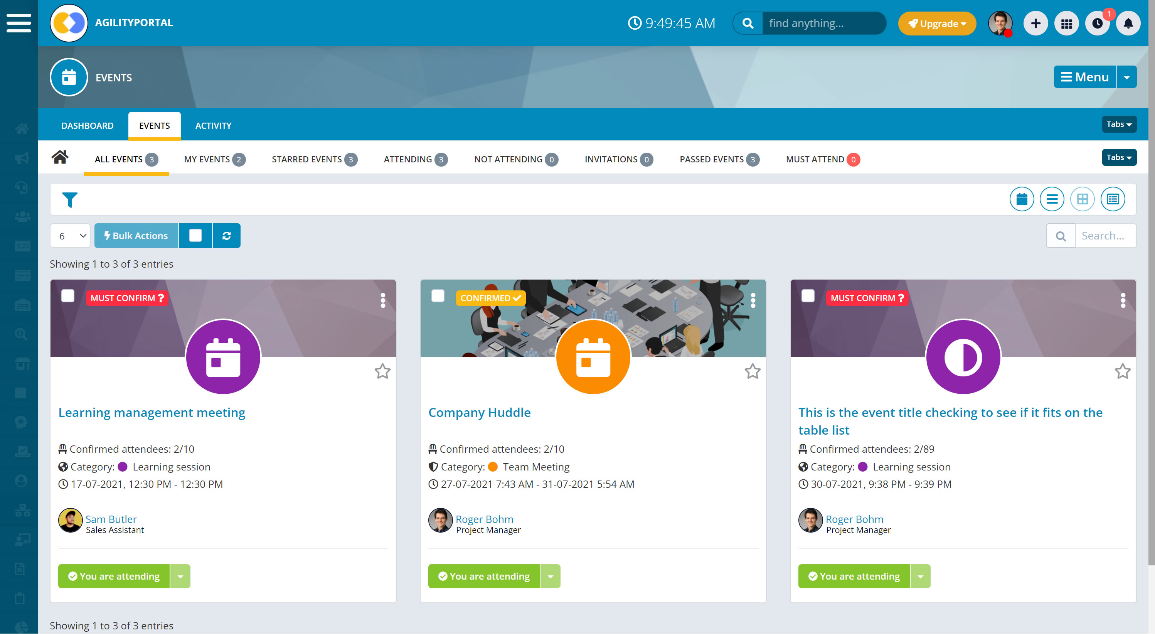Screen dimensions: 1155x634
Task: Click the Bulk Actions button
Action: click(136, 236)
